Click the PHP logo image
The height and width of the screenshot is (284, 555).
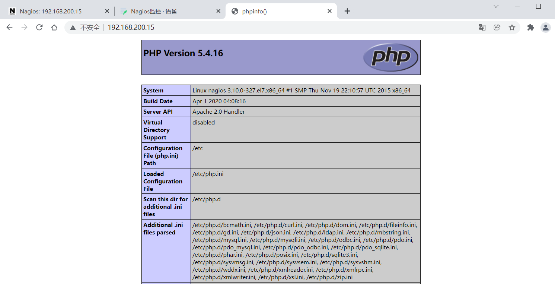coord(391,57)
